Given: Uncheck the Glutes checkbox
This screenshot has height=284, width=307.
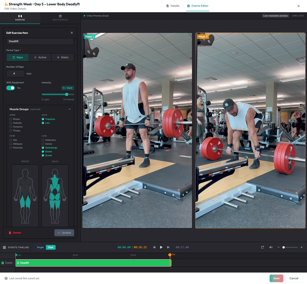Looking at the screenshot, I should point(43,152).
